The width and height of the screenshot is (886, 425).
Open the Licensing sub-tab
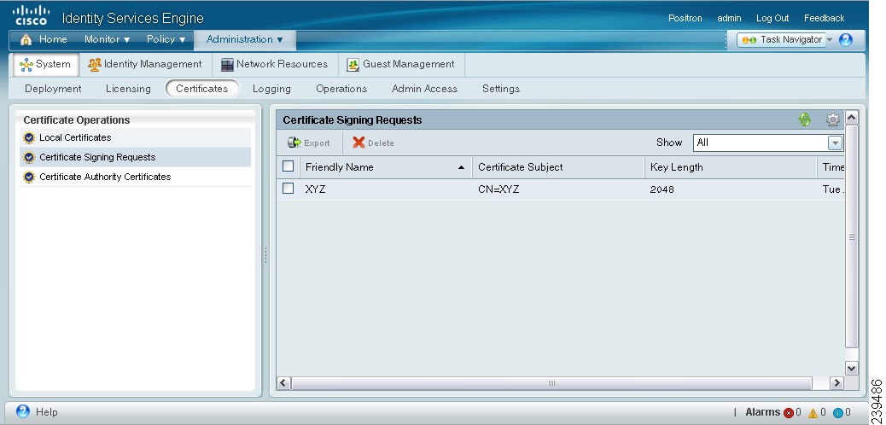128,89
